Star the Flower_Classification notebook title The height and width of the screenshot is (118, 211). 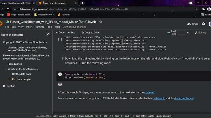coord(101,22)
